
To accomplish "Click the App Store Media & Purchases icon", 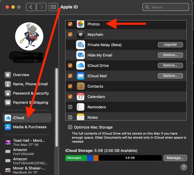I will click(x=8, y=127).
